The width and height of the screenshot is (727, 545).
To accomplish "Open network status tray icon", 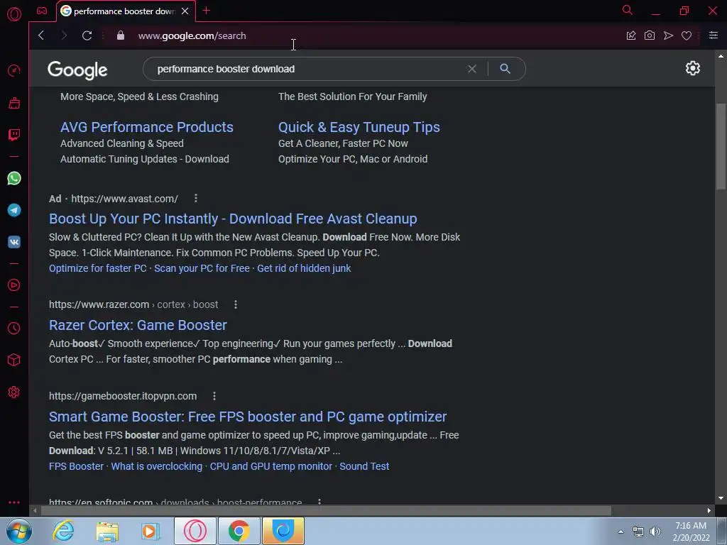I will coord(638,532).
